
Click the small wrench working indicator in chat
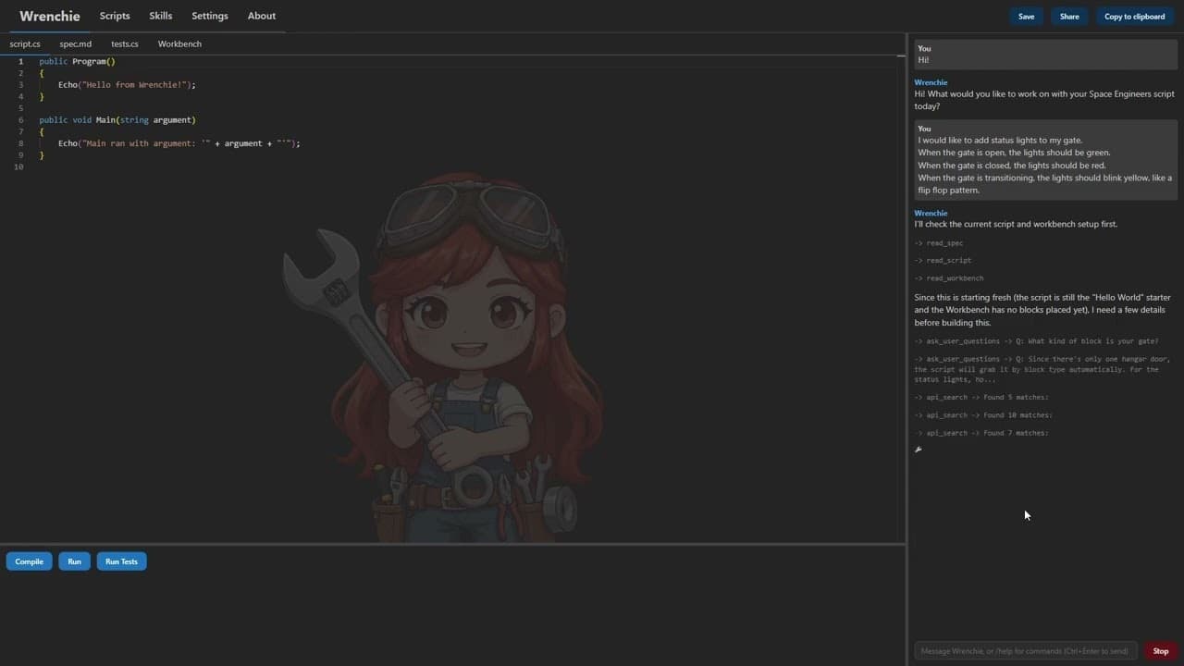tap(919, 450)
